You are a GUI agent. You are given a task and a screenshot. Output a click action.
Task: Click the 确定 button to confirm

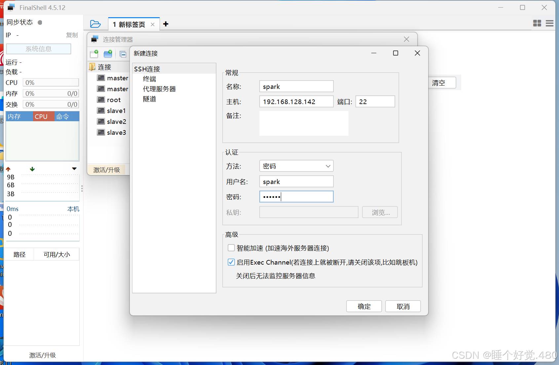pyautogui.click(x=364, y=306)
